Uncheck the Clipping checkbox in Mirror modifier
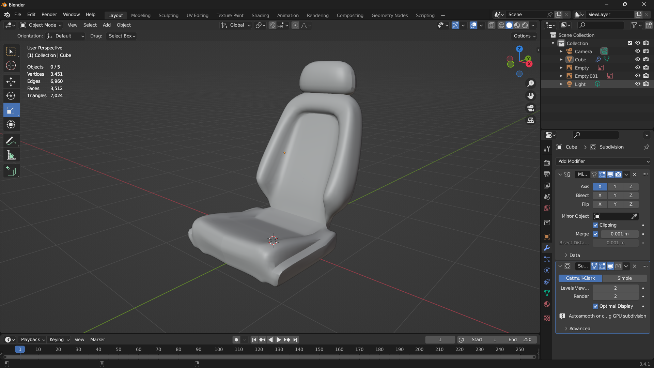Viewport: 654px width, 368px height. pos(595,225)
